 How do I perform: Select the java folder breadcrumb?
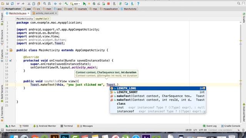(58, 9)
